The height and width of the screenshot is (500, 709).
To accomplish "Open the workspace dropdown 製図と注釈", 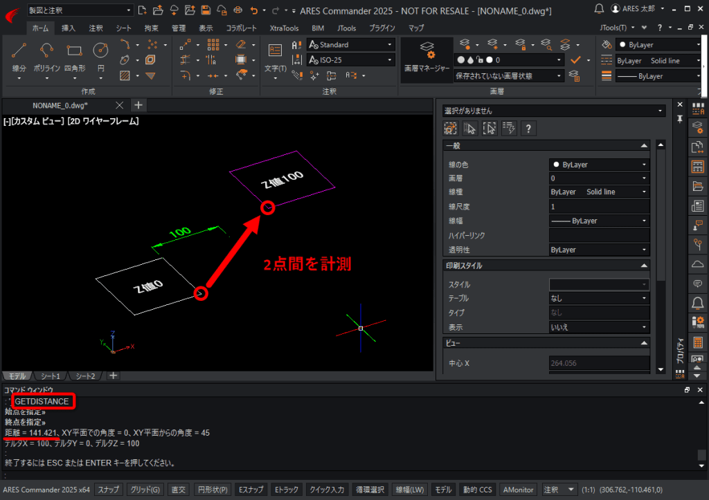I will (x=80, y=10).
